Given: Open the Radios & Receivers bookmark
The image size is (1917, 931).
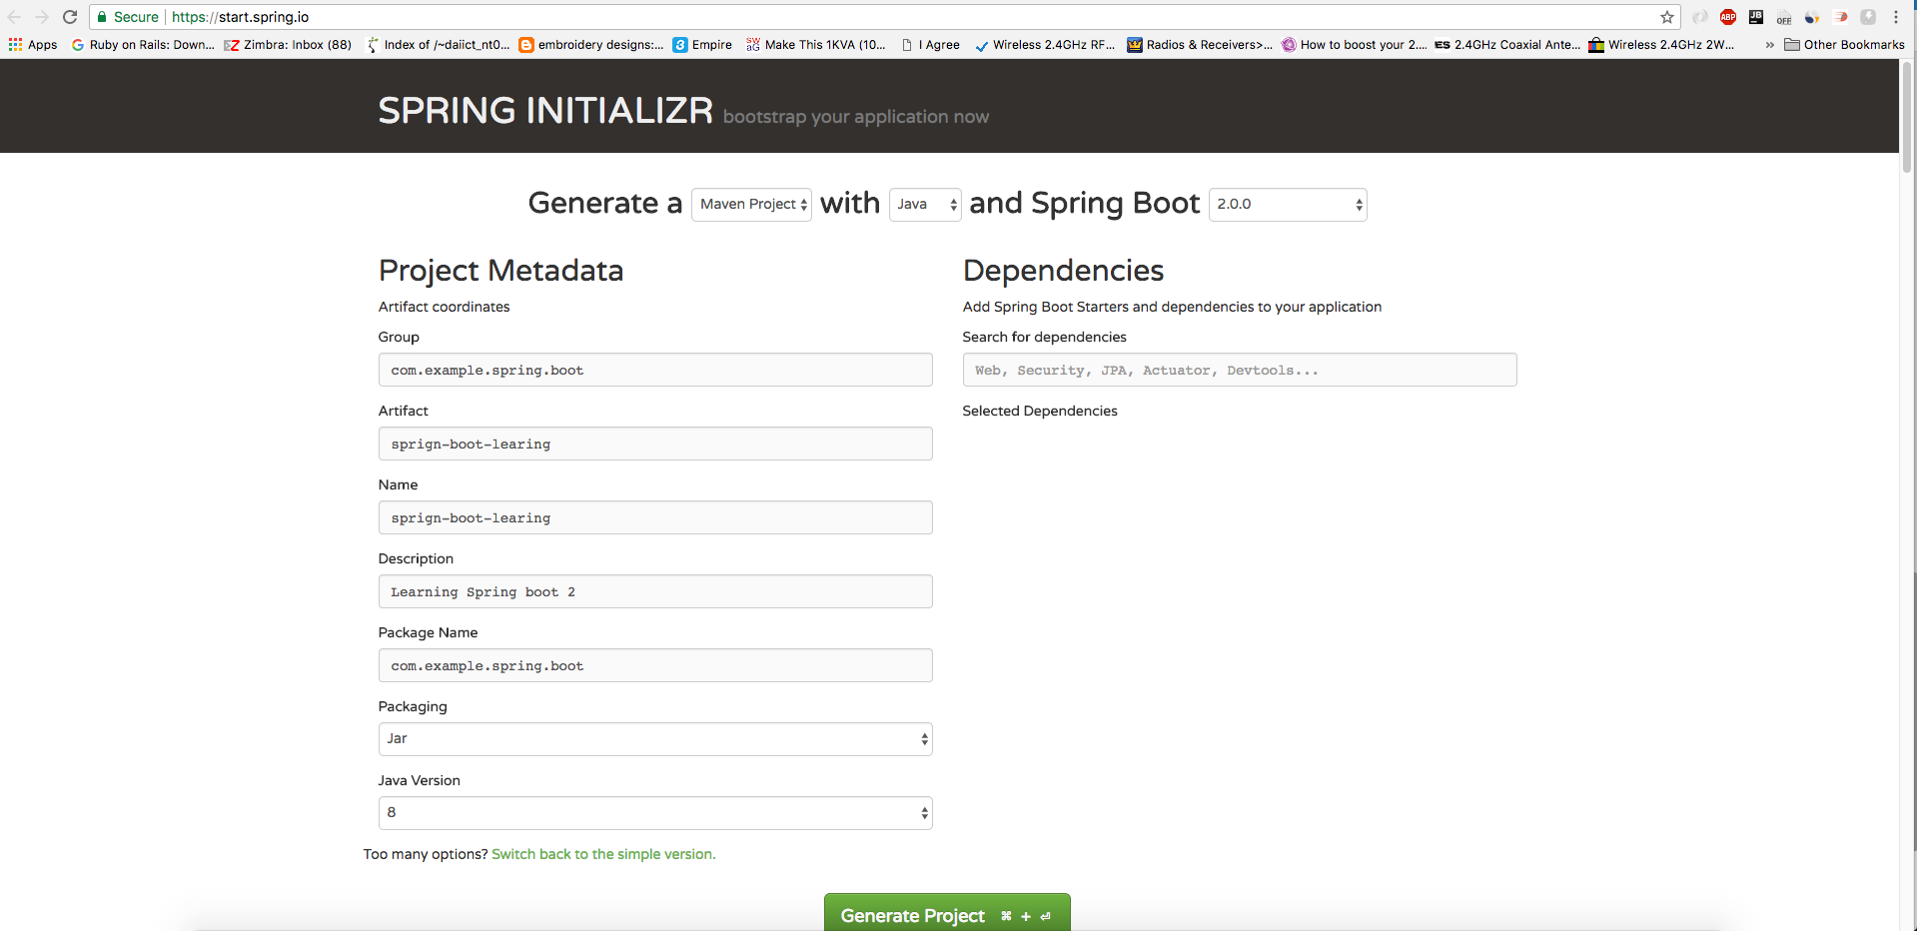Looking at the screenshot, I should pos(1200,45).
